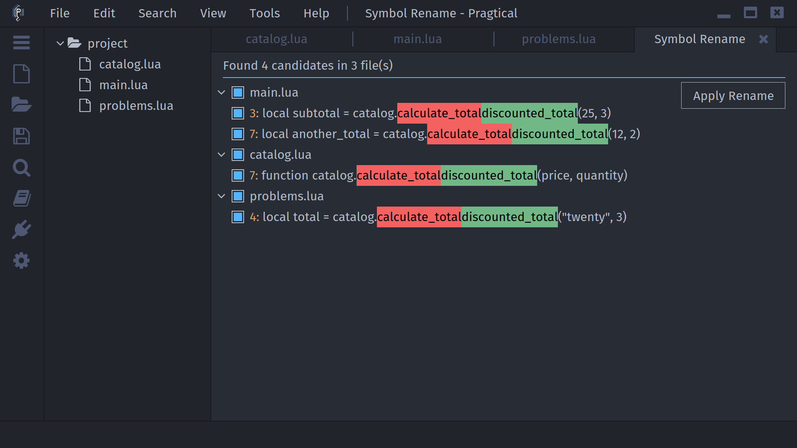
Task: Uncheck the line 3 local subtotal candidate
Action: click(238, 113)
